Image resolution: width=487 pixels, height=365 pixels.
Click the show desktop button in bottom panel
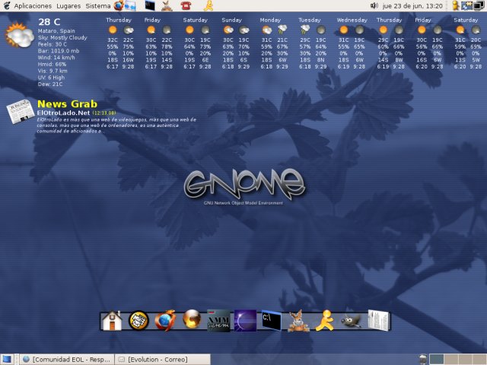[7, 359]
